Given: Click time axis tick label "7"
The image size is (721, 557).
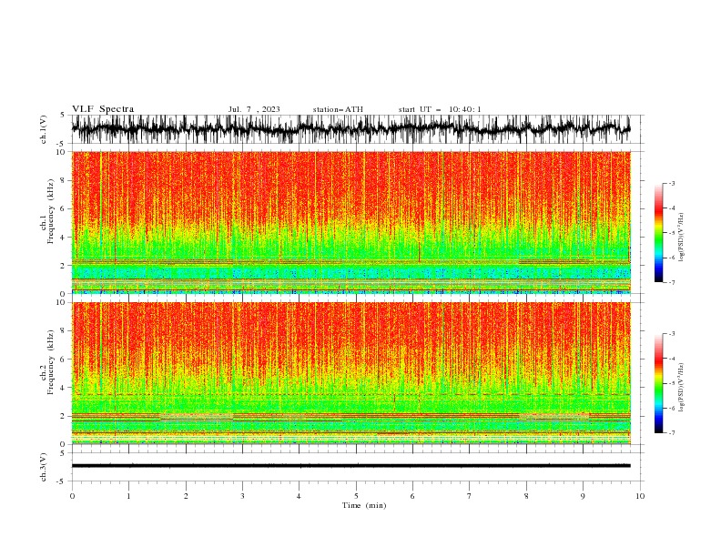Looking at the screenshot, I should (x=470, y=496).
